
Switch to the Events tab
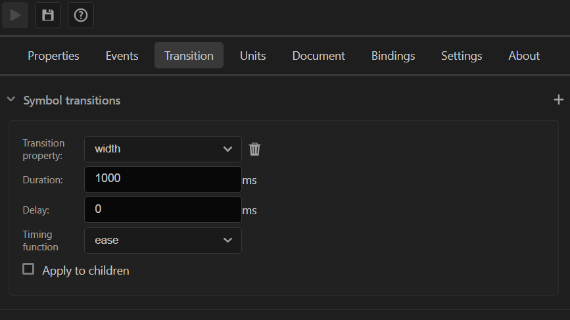[122, 56]
